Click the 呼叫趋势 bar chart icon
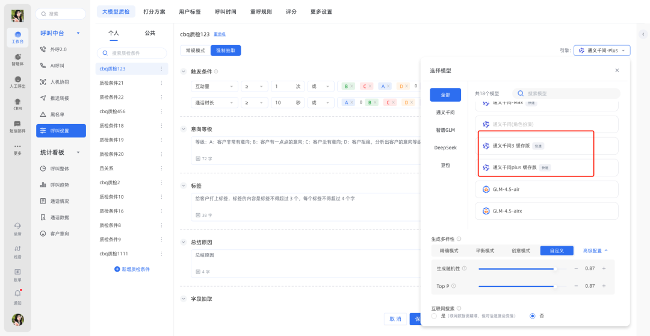 tap(43, 185)
